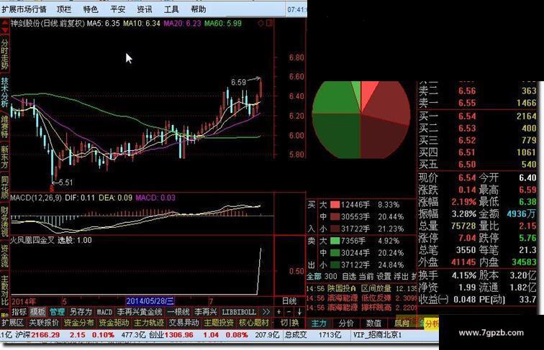Click the 买一 6.54 order row
544x350 pixels.
(x=477, y=116)
